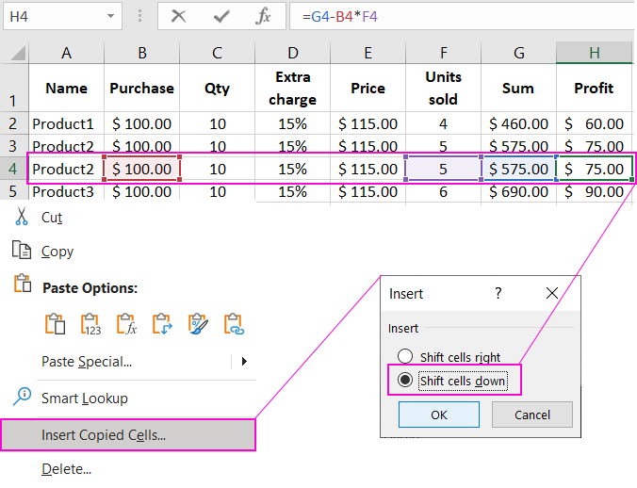Open the Name Box dropdown arrow
The image size is (637, 488).
112,16
